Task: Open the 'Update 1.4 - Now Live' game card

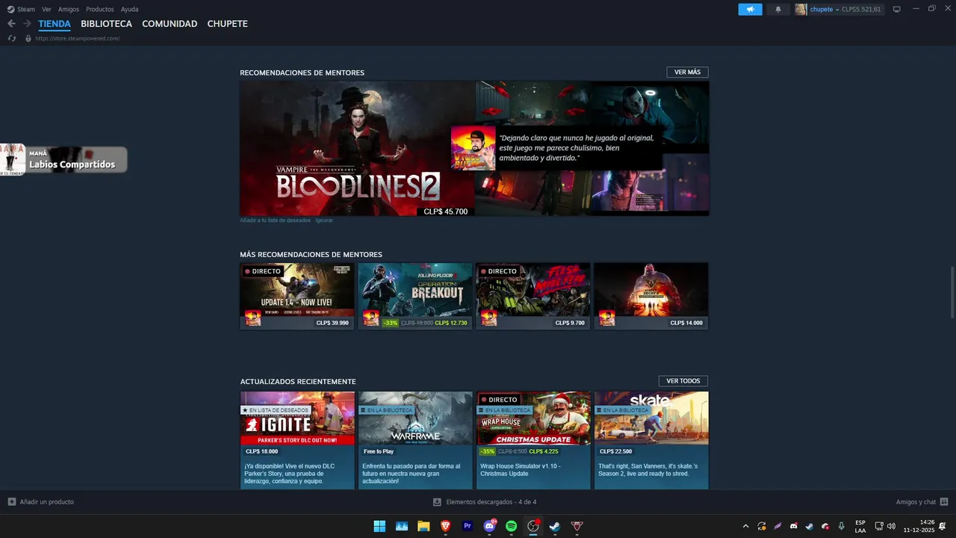Action: 297,296
